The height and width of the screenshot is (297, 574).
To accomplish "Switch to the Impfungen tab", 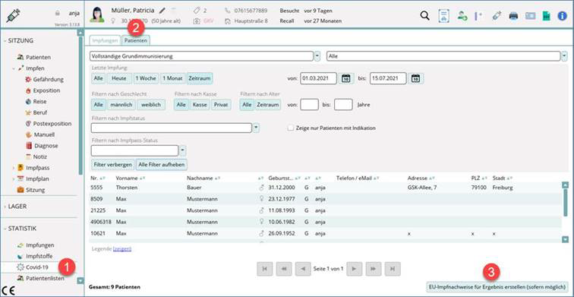I will tap(105, 41).
